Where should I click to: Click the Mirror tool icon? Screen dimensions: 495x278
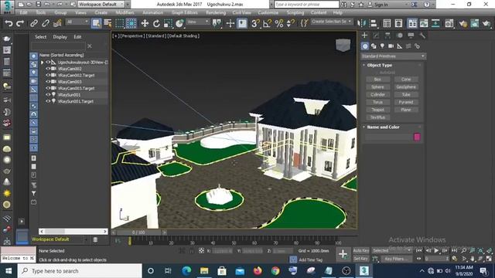[361, 23]
